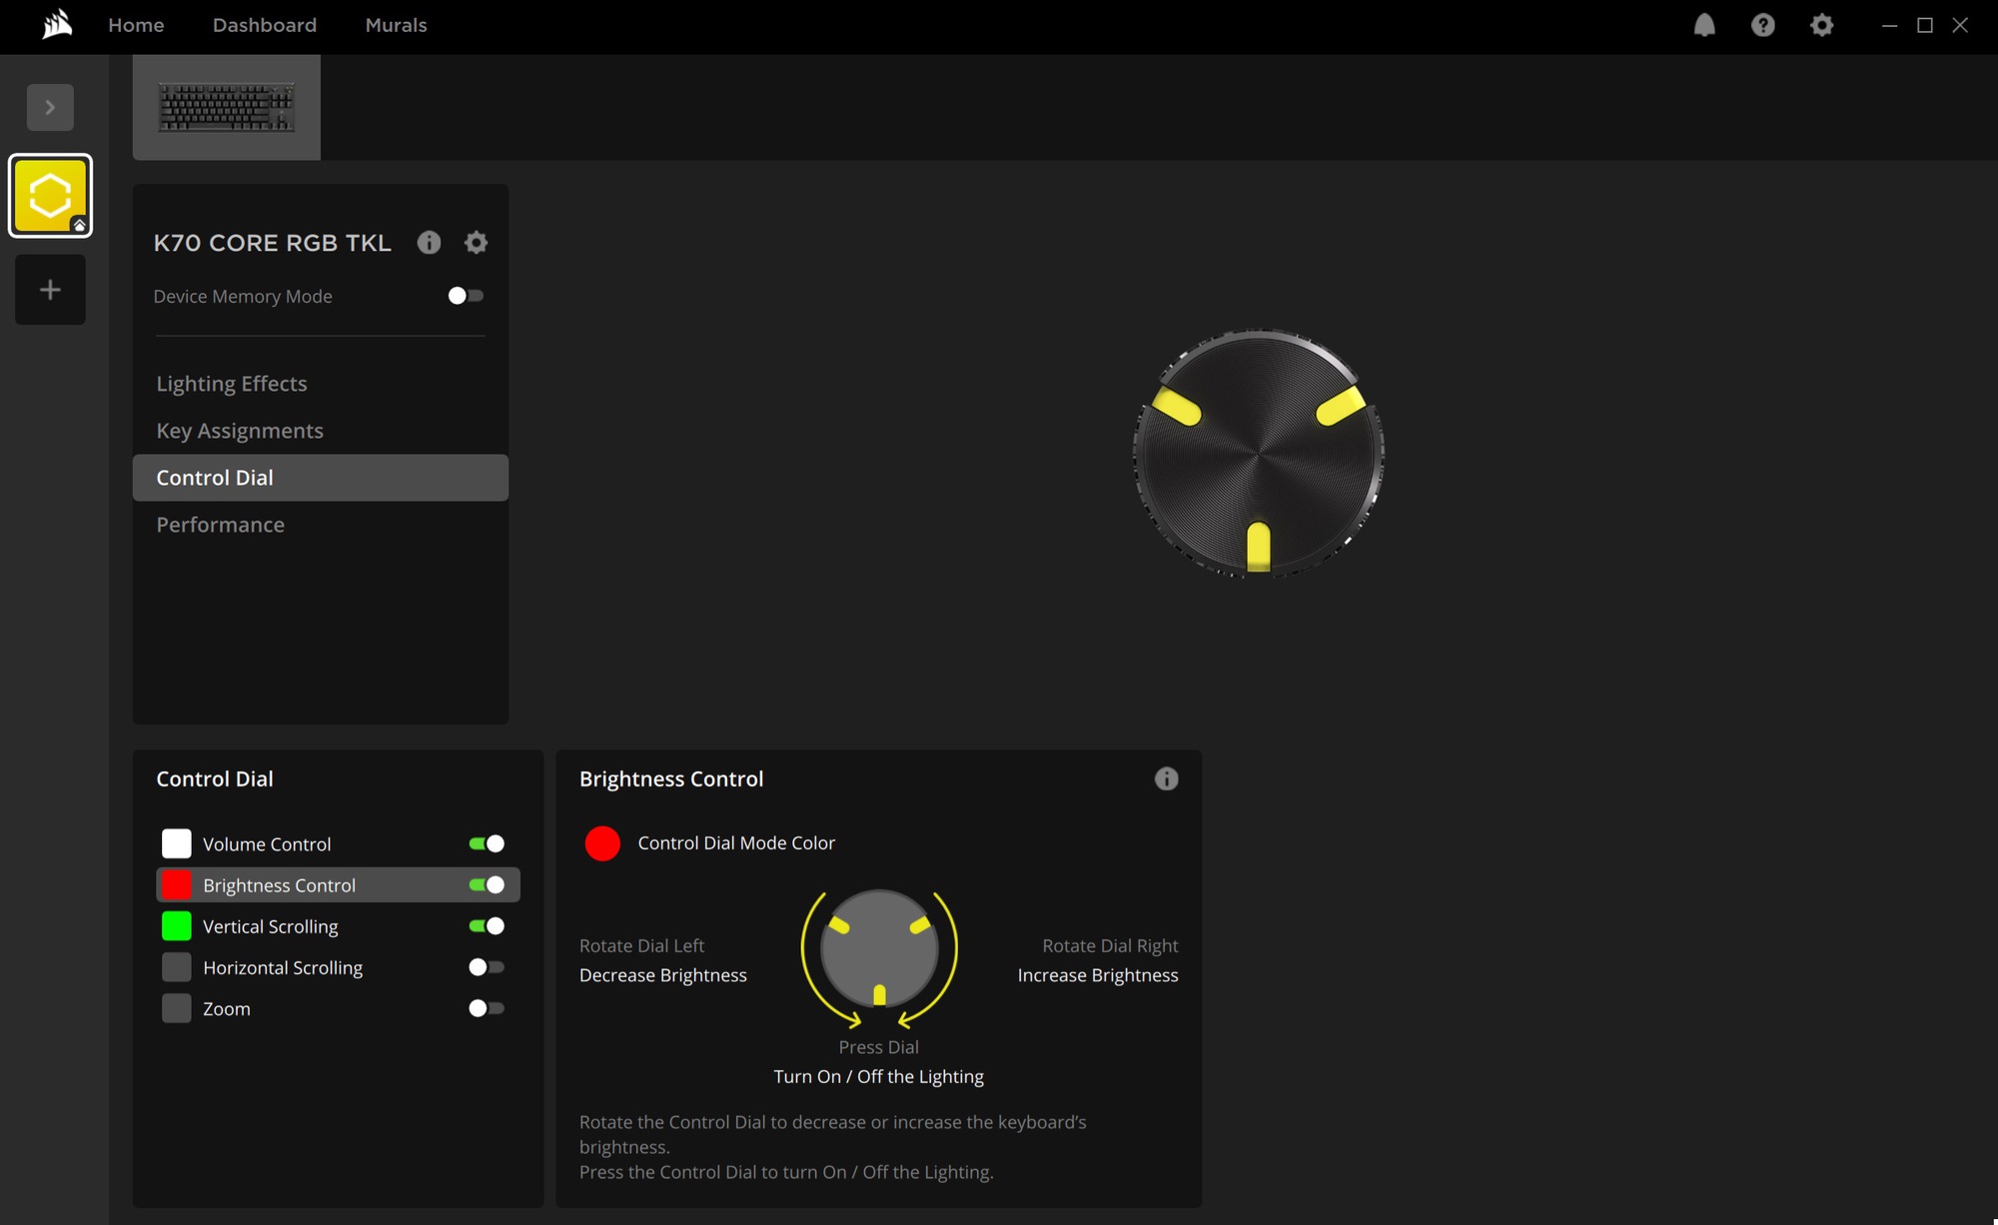Select the Brightness Control row label

[279, 885]
